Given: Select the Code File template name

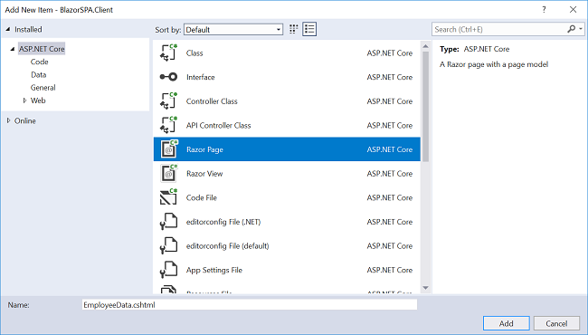Looking at the screenshot, I should click(202, 197).
